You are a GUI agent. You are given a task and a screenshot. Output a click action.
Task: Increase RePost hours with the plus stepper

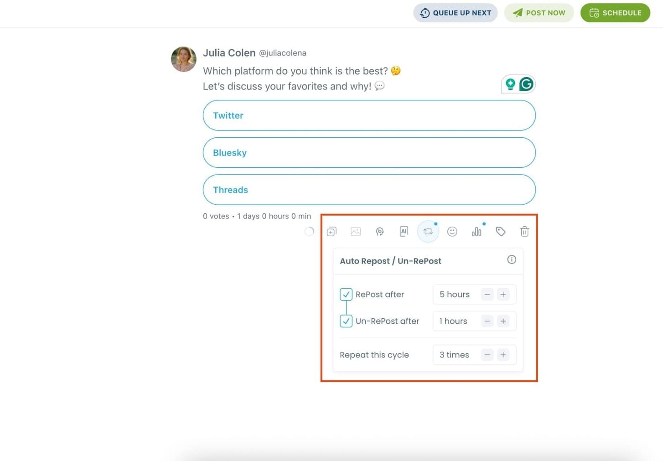tap(503, 294)
